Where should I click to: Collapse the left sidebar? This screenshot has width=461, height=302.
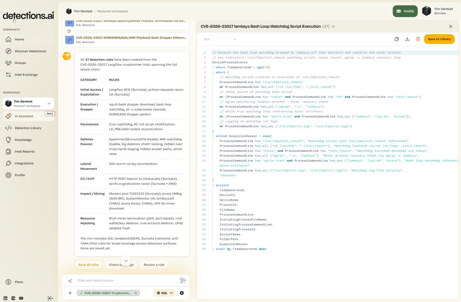(x=50, y=298)
